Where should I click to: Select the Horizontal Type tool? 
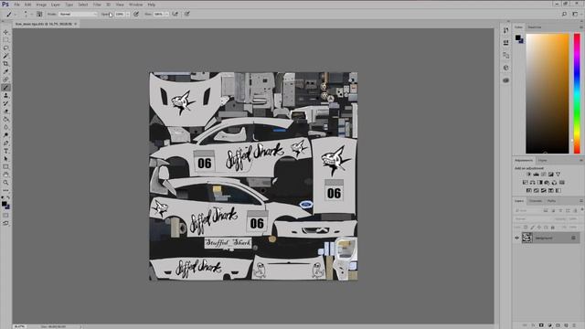click(x=5, y=151)
